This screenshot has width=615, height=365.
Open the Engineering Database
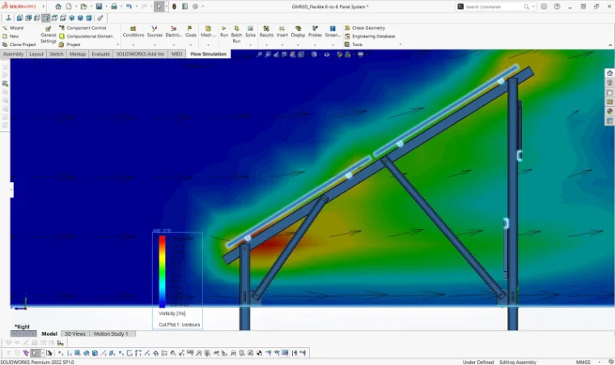pyautogui.click(x=370, y=36)
